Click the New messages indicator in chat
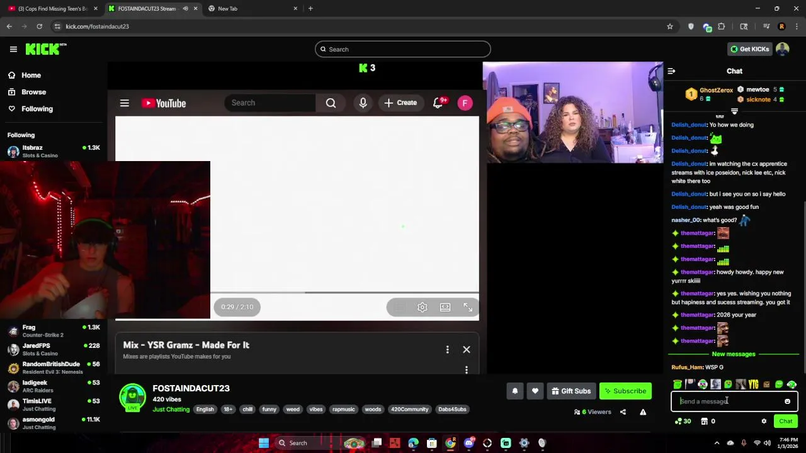 coord(734,354)
